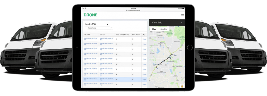Select trip end 09/05/2018 03:45:33 PM
The width and height of the screenshot is (267, 96).
[x=107, y=85]
